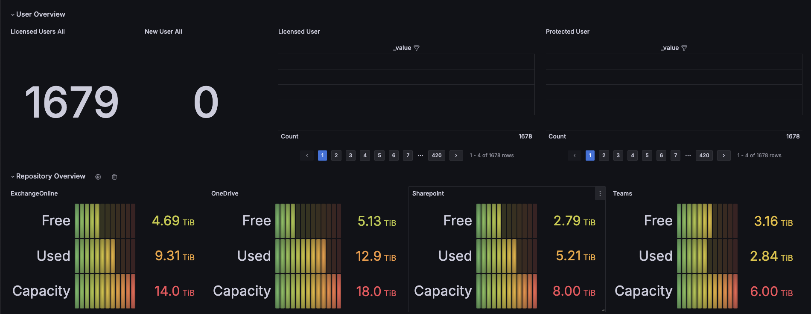
Task: Go to next page in Protected User table
Action: 724,156
